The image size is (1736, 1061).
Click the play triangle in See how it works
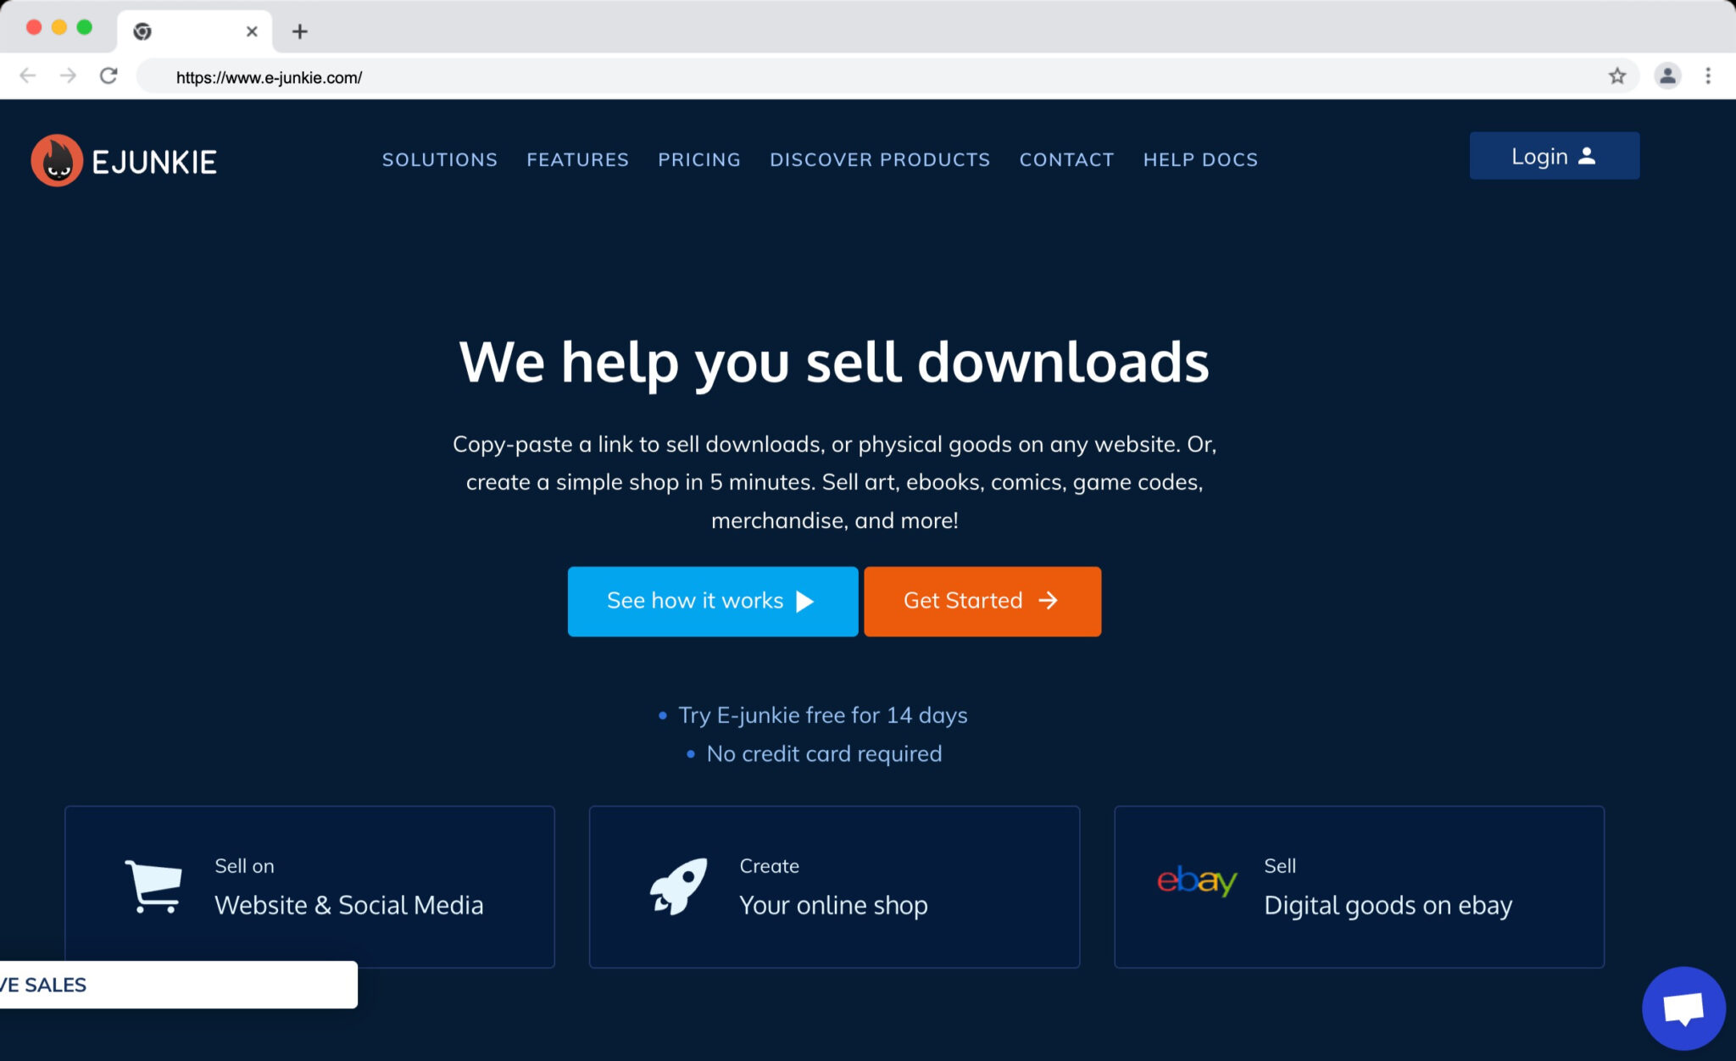coord(804,602)
